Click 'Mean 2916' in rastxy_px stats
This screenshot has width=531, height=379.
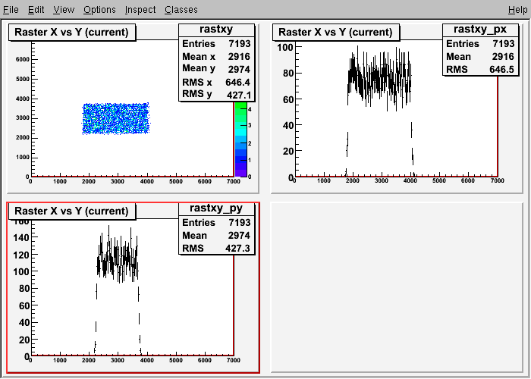pos(480,57)
